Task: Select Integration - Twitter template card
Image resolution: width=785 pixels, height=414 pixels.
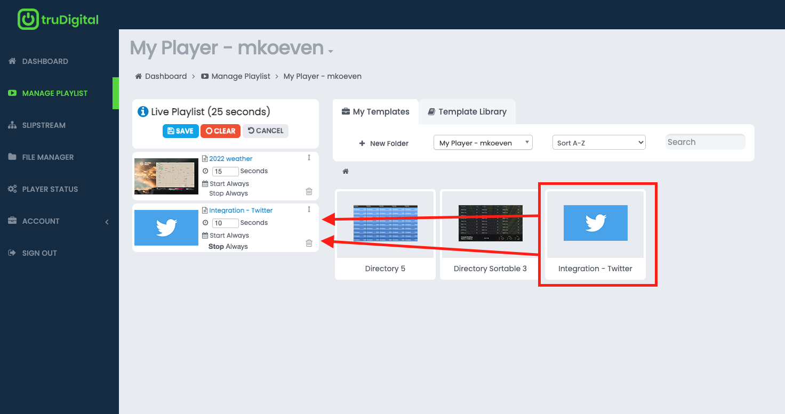Action: click(x=595, y=234)
